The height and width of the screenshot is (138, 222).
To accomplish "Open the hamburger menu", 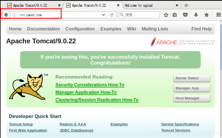I will [219, 15].
